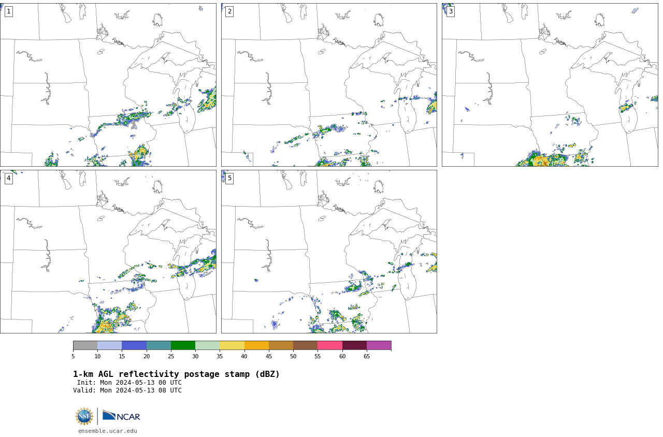The image size is (663, 437).
Task: Select the orange 40-45 dBZ swatch
Action: [256, 345]
